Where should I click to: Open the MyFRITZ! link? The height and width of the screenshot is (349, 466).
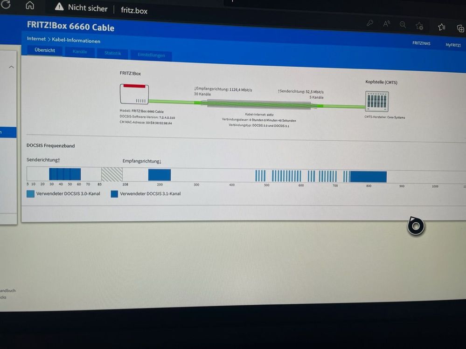tap(453, 45)
